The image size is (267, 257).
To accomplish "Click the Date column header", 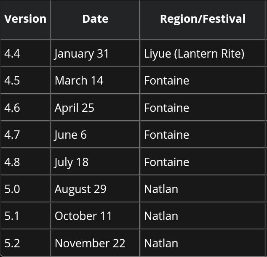I will click(x=95, y=20).
